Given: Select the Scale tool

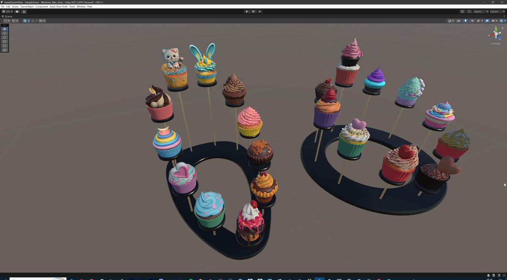Looking at the screenshot, I should (4, 41).
